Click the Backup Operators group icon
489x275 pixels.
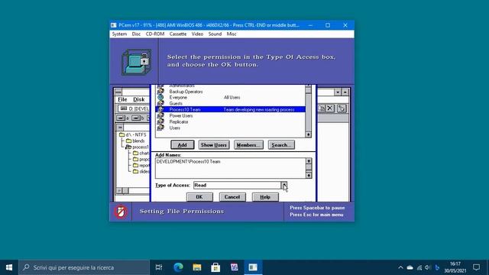point(160,92)
